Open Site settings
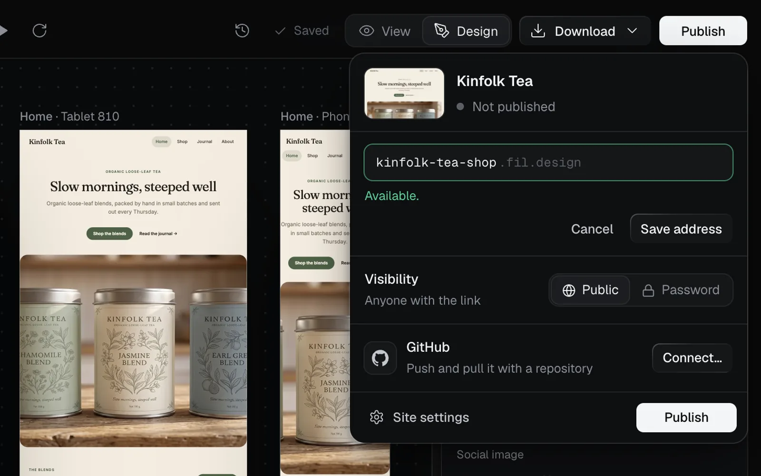 [419, 417]
